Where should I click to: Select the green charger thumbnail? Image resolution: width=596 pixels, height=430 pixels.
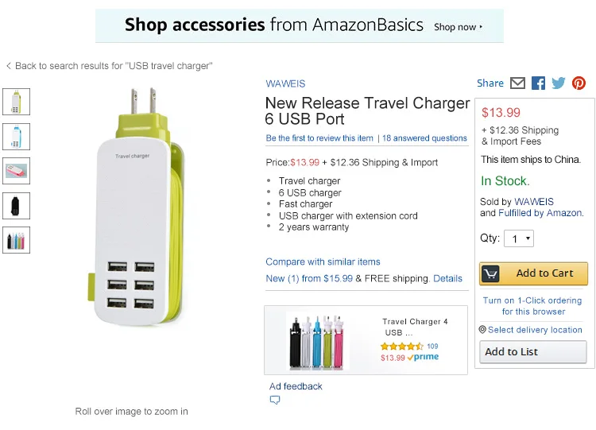(17, 102)
